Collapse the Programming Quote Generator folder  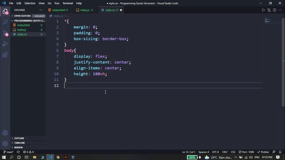(28, 21)
